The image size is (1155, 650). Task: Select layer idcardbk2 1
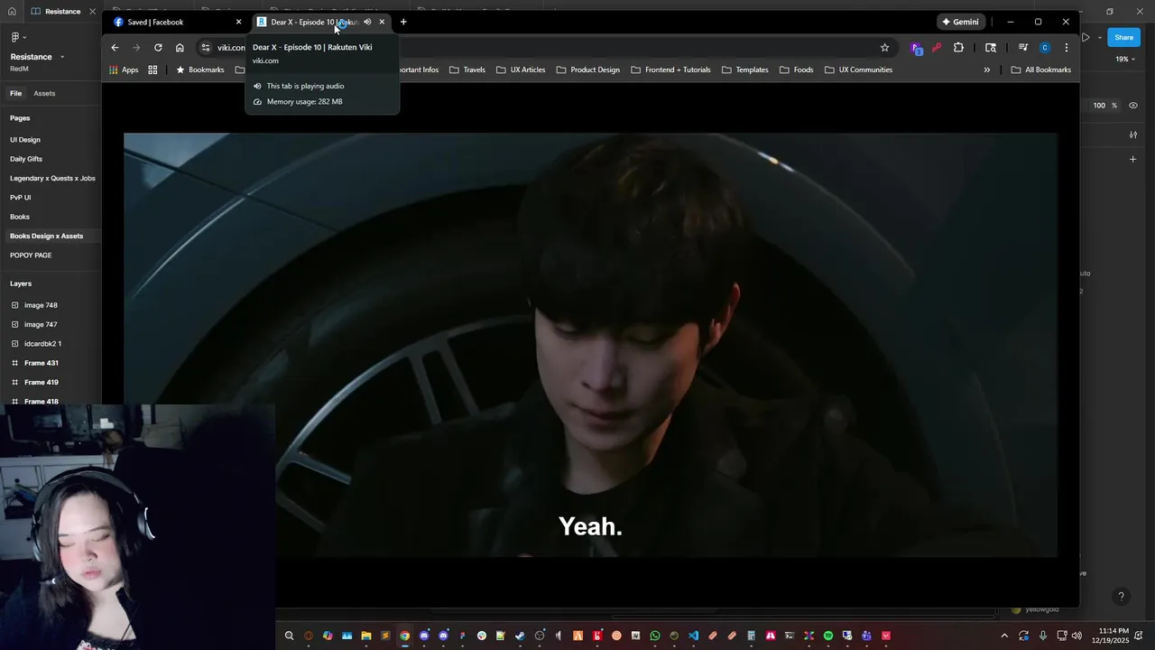pyautogui.click(x=42, y=344)
